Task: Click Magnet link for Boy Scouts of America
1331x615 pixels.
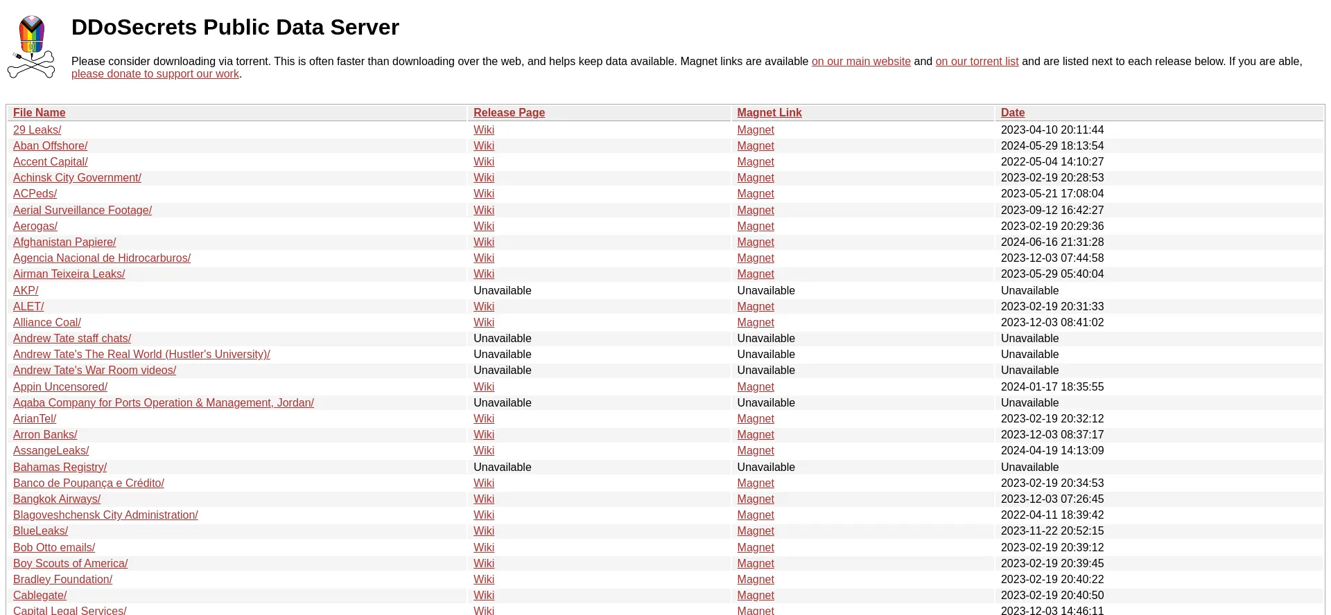Action: click(x=756, y=563)
